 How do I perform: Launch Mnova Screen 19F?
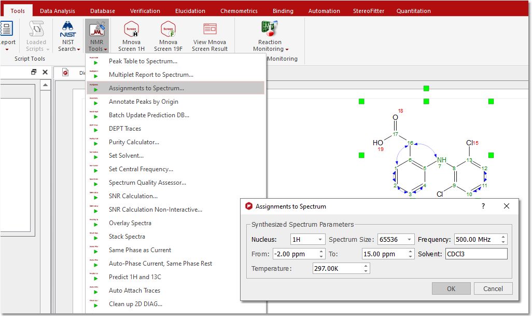(x=169, y=36)
